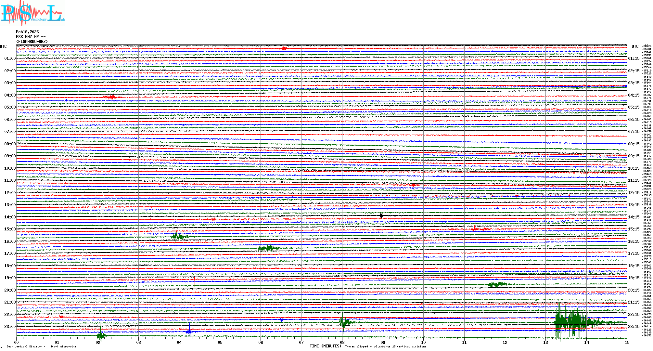Click the black spike near minute 09
This screenshot has height=351, width=653.
tap(381, 215)
